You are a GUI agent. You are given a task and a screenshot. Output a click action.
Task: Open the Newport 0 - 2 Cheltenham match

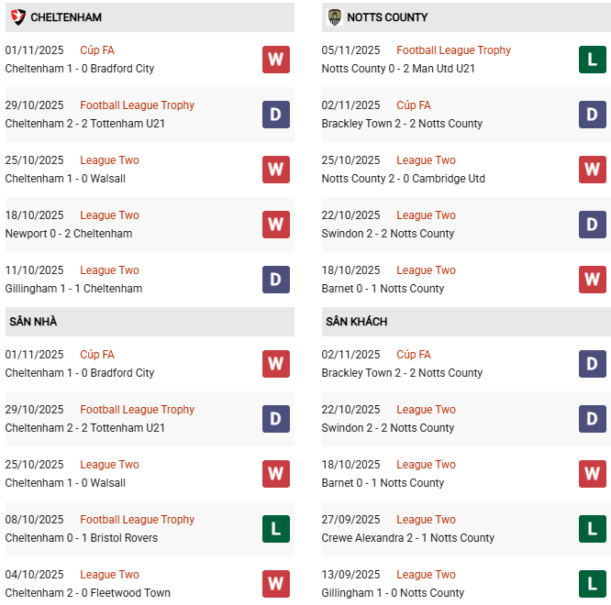pyautogui.click(x=69, y=234)
